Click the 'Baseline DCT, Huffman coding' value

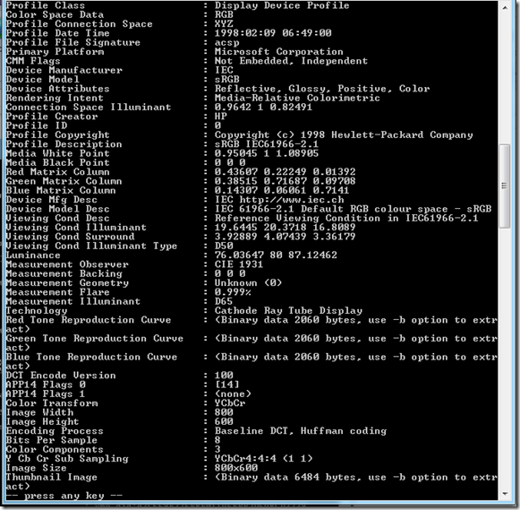301,431
